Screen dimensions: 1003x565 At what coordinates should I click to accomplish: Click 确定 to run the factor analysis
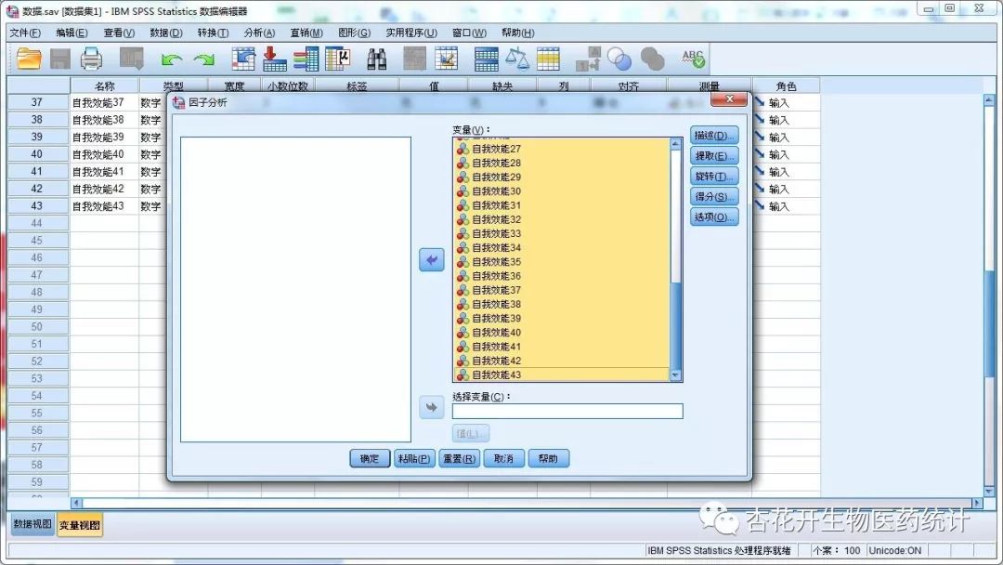click(x=368, y=457)
